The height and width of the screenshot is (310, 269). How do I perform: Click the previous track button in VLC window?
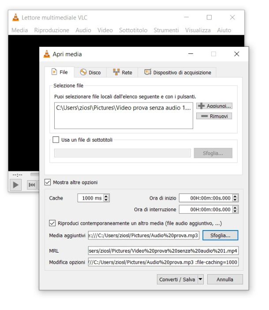pyautogui.click(x=32, y=185)
